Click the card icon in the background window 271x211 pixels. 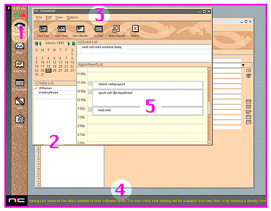[x=249, y=71]
